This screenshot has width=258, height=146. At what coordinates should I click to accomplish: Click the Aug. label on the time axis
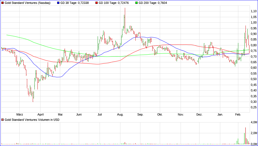point(120,114)
